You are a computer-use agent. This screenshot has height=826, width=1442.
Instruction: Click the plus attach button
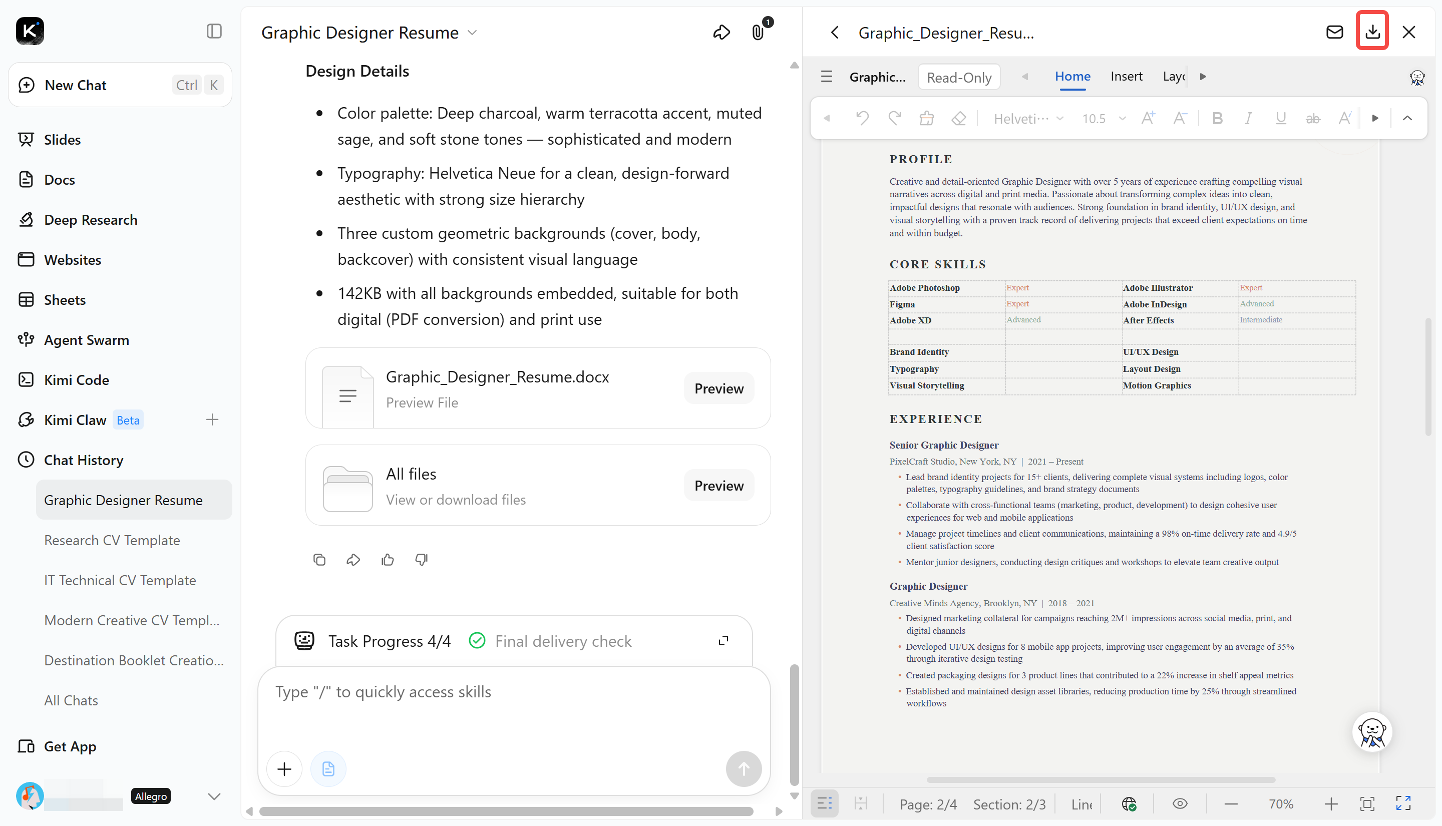tap(284, 769)
